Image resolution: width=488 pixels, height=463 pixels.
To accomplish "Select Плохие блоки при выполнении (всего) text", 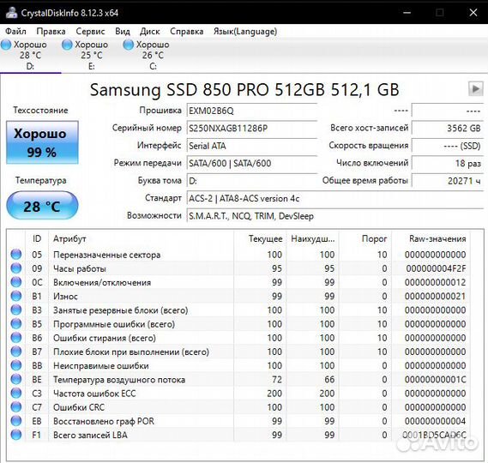I will (131, 352).
